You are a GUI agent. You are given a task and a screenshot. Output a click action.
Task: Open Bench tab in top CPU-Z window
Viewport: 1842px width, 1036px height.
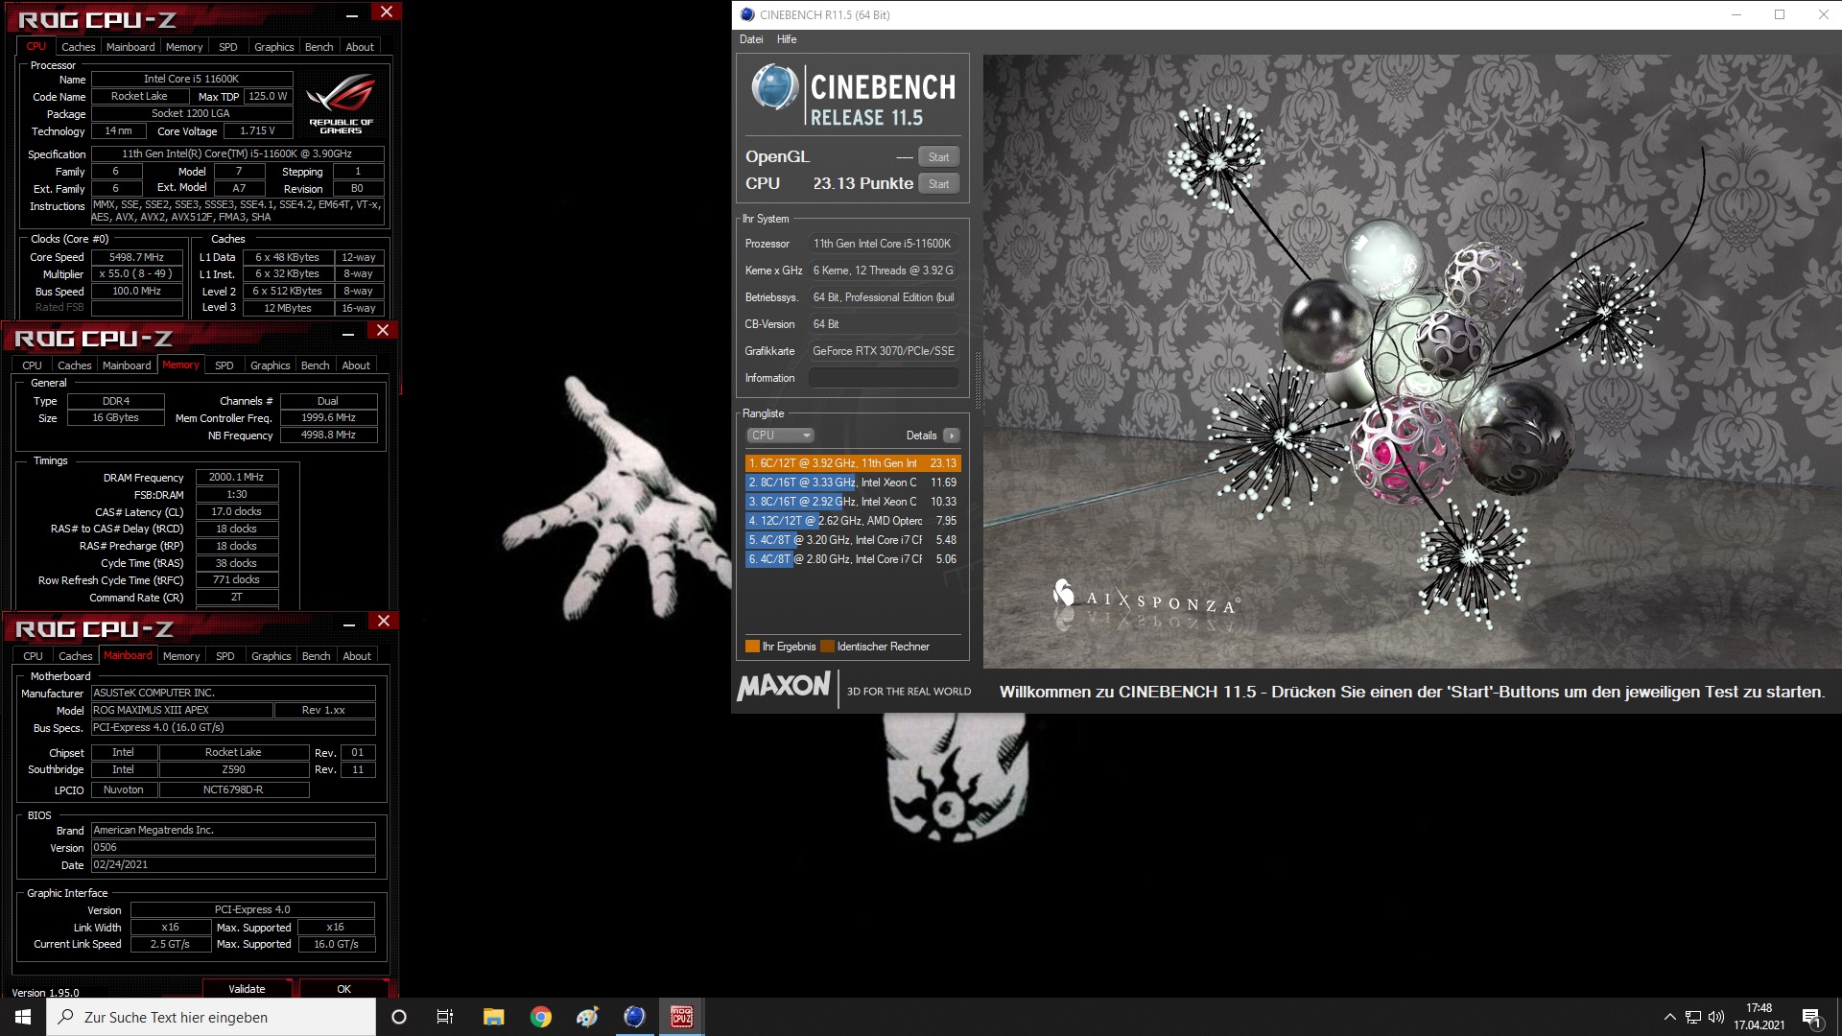click(x=319, y=47)
